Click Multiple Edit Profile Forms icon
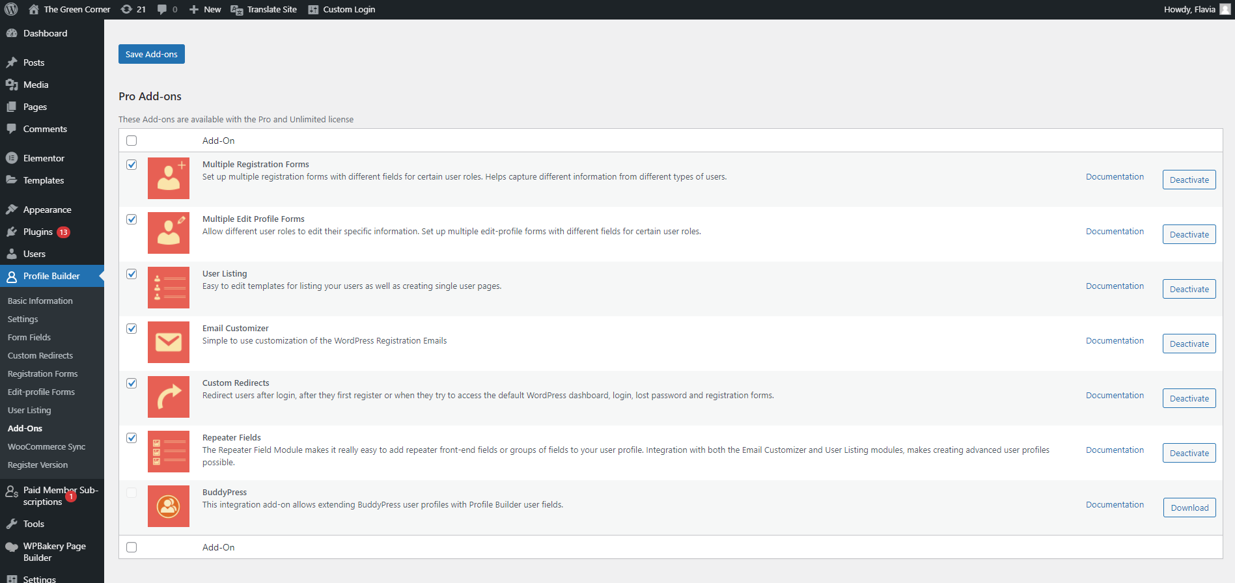The image size is (1235, 583). coord(169,233)
